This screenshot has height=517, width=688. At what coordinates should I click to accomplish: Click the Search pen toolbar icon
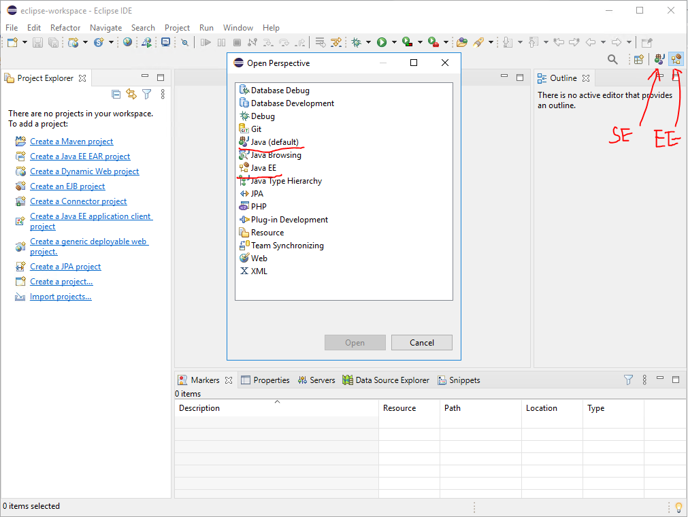[478, 43]
